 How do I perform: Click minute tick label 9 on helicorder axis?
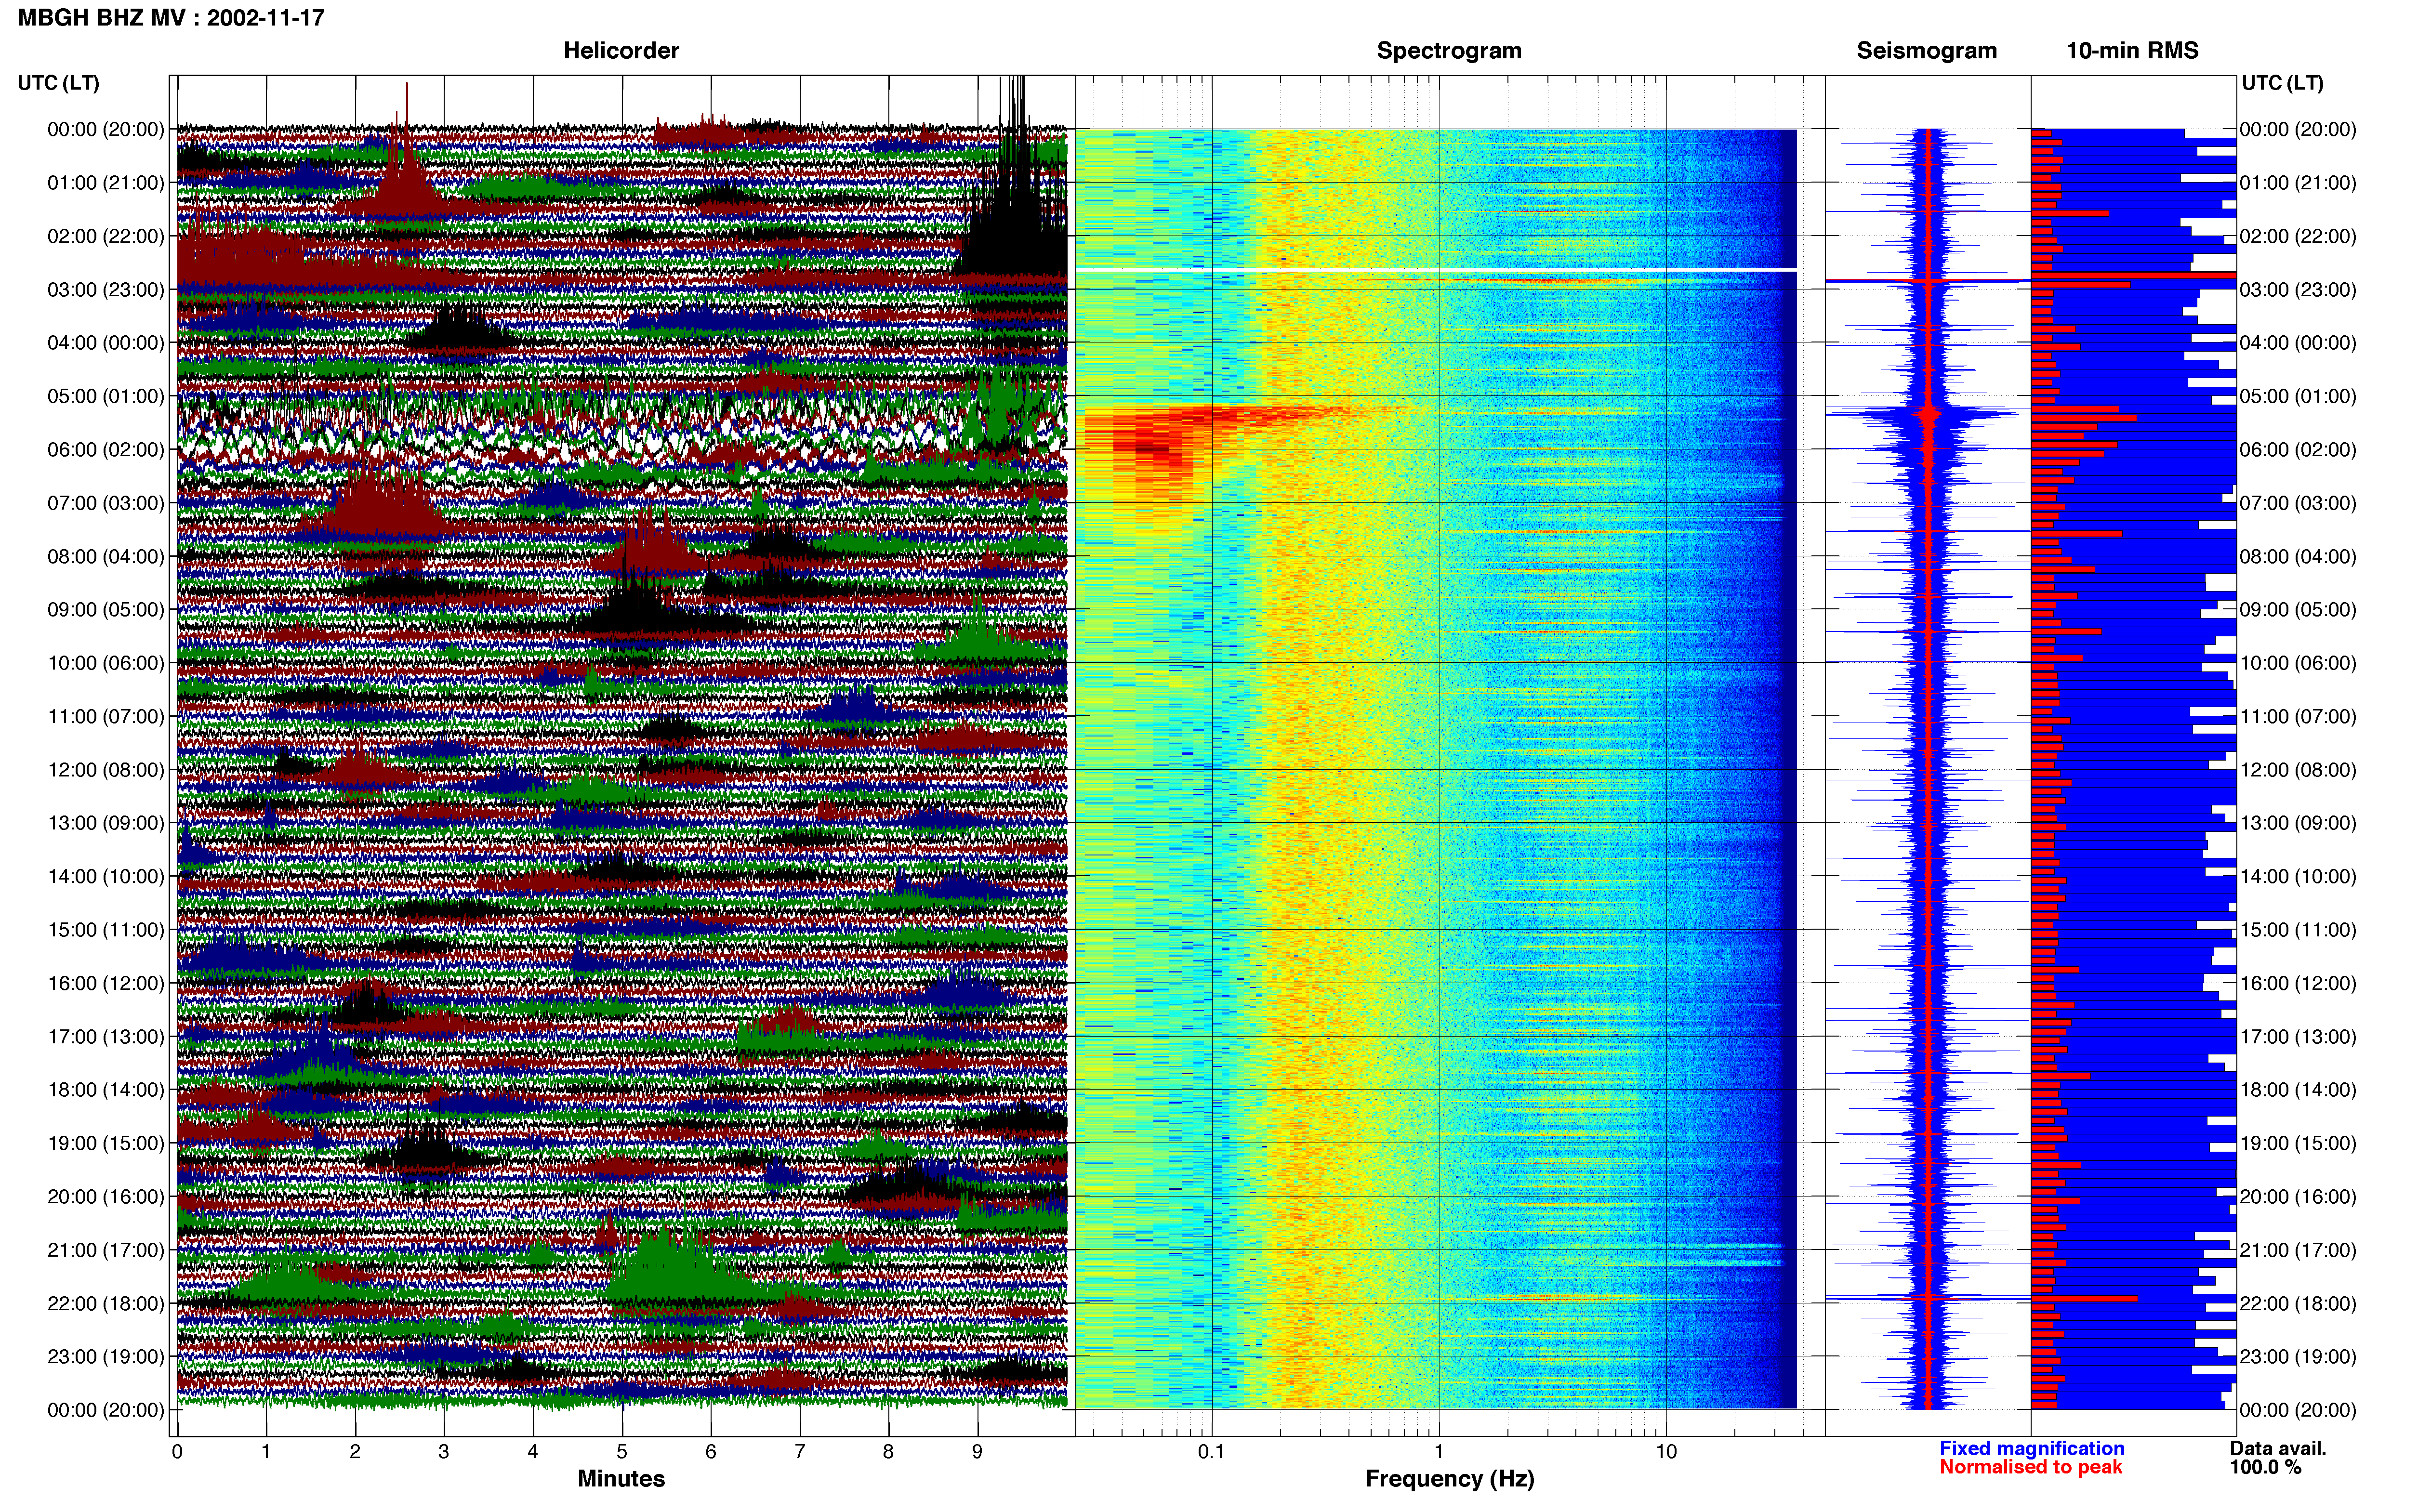[977, 1451]
